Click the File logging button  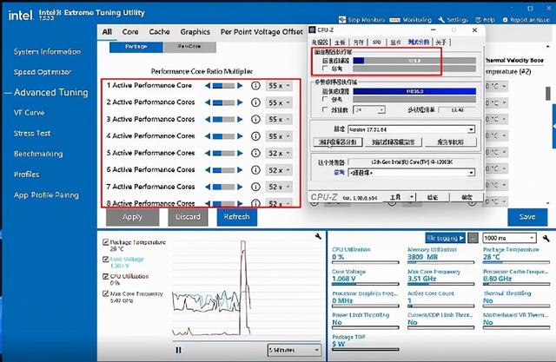point(445,238)
